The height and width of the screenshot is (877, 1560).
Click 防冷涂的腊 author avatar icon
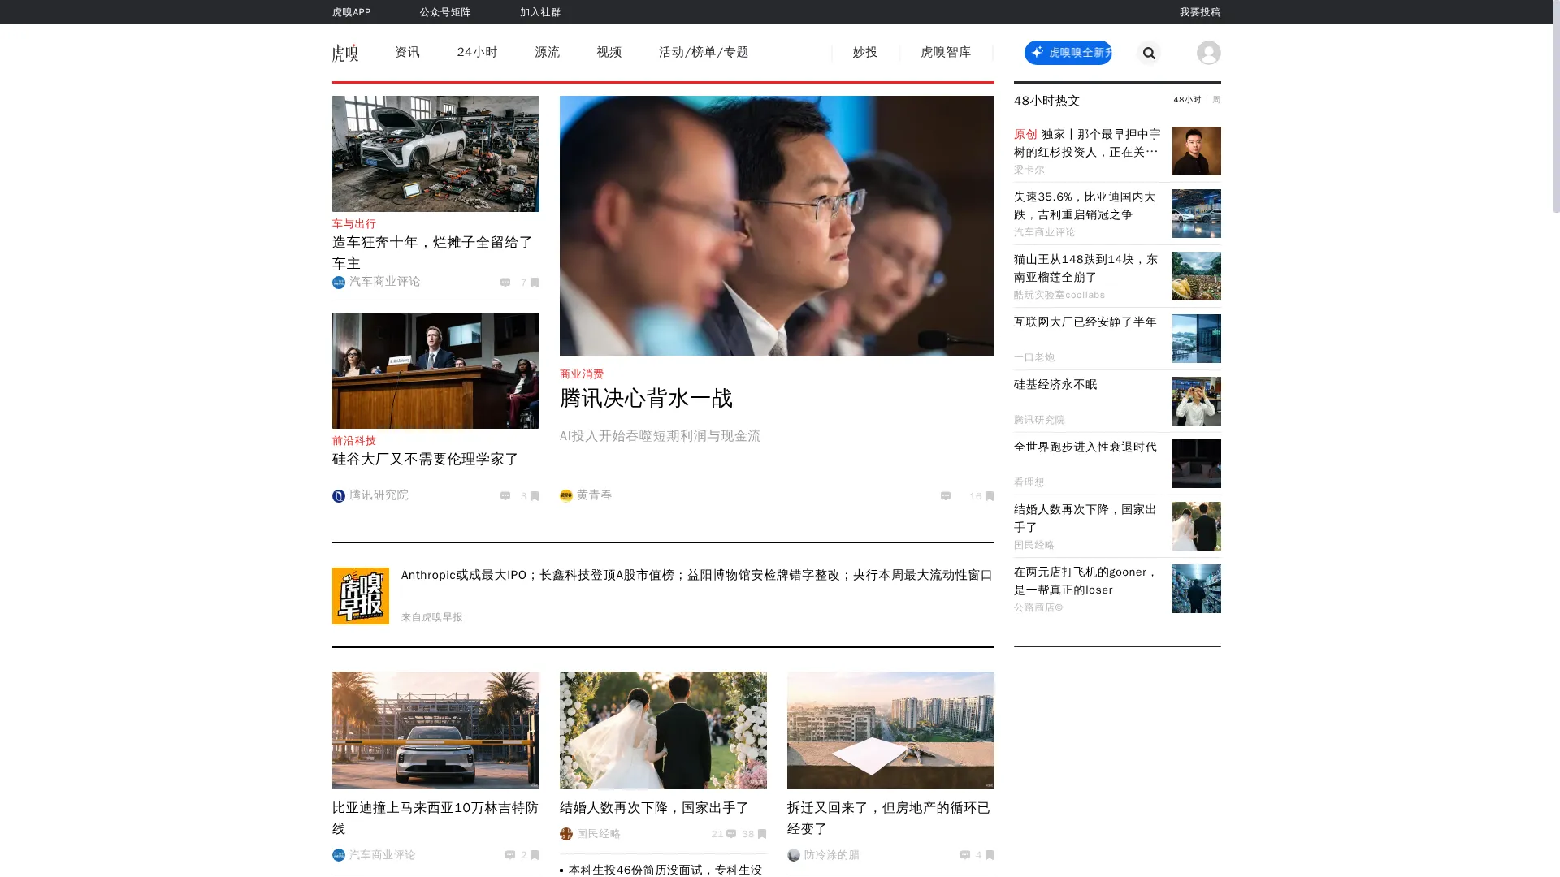(x=794, y=855)
